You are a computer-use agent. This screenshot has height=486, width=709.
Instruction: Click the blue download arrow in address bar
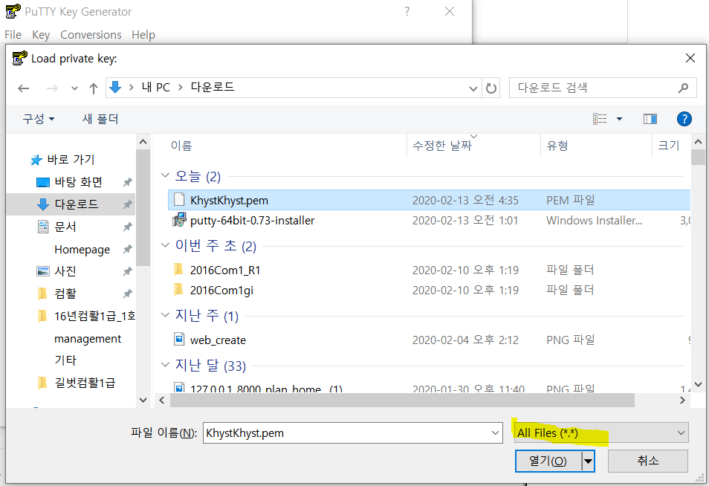click(116, 87)
